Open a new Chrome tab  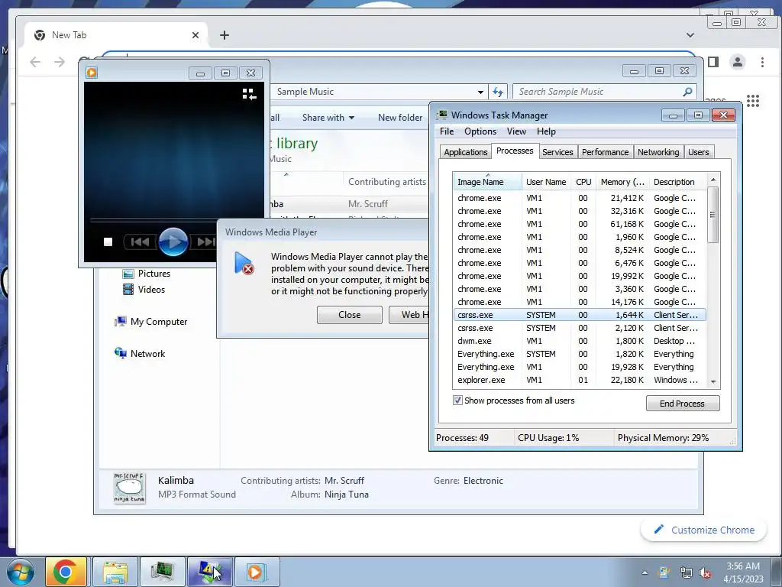(x=225, y=35)
